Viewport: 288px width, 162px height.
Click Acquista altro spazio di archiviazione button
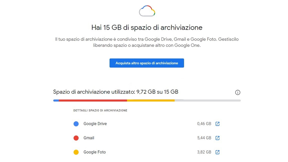(x=147, y=63)
